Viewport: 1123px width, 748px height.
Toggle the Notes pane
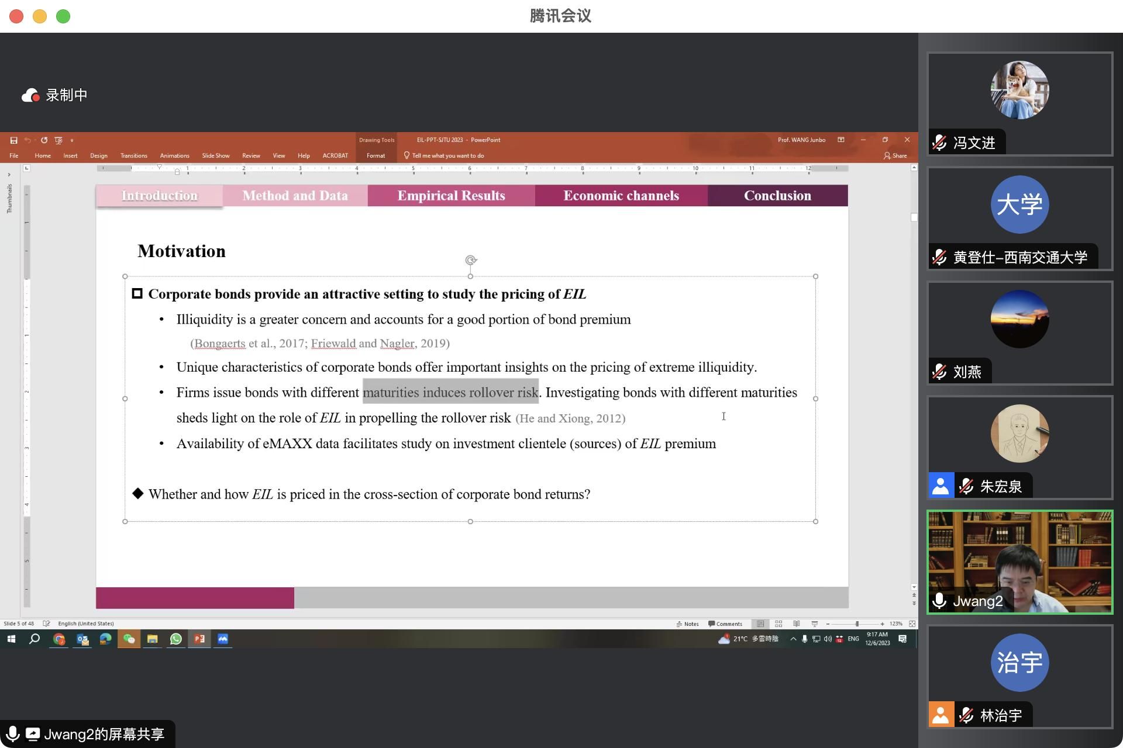pos(688,624)
